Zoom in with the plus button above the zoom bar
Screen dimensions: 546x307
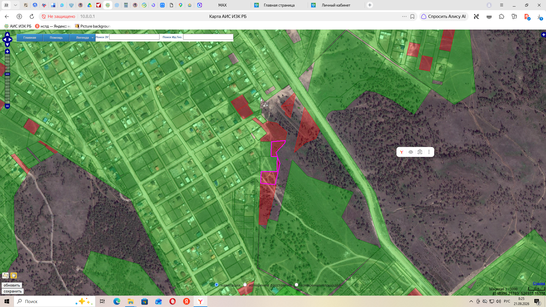point(7,51)
